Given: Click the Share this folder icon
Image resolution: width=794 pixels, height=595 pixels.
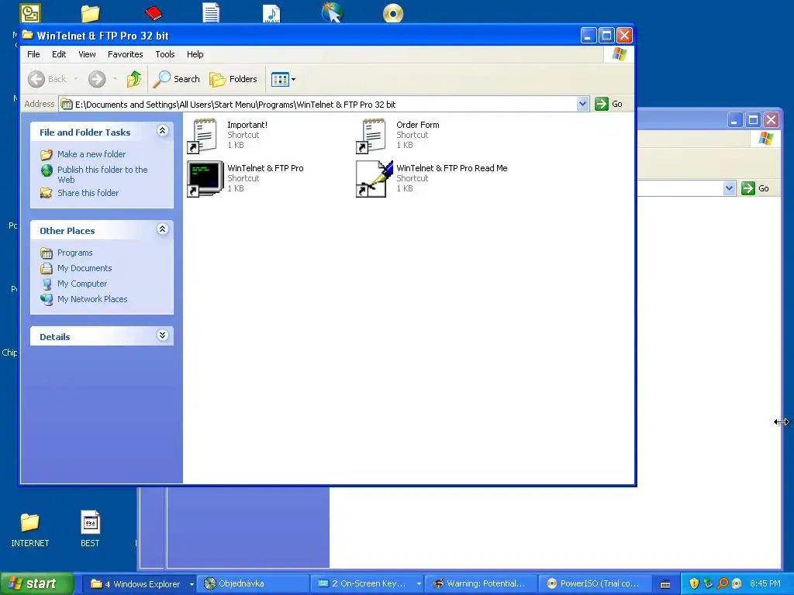Looking at the screenshot, I should (x=47, y=193).
